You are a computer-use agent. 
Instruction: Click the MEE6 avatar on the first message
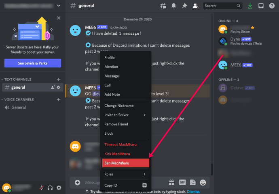point(75,31)
